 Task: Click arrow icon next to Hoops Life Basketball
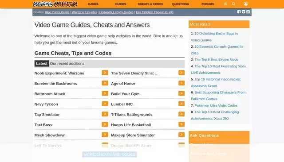181,124
